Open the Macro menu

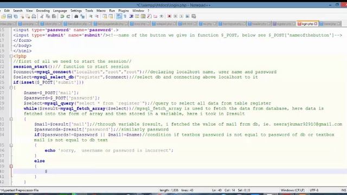[x=101, y=11]
